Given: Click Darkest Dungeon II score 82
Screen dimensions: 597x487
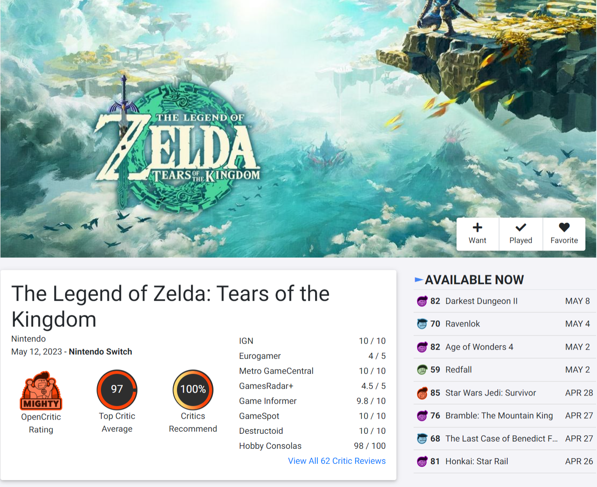Looking at the screenshot, I should point(435,301).
